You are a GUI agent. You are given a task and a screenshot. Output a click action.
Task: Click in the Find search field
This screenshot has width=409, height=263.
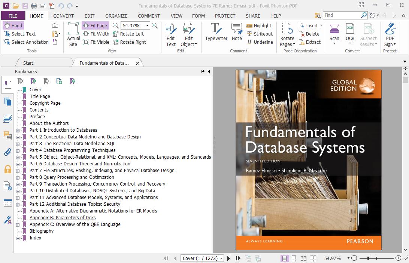tap(342, 15)
